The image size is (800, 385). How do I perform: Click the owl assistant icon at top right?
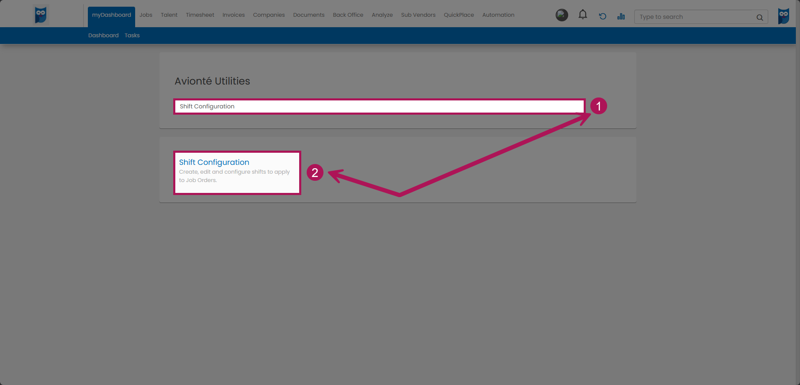click(x=783, y=16)
